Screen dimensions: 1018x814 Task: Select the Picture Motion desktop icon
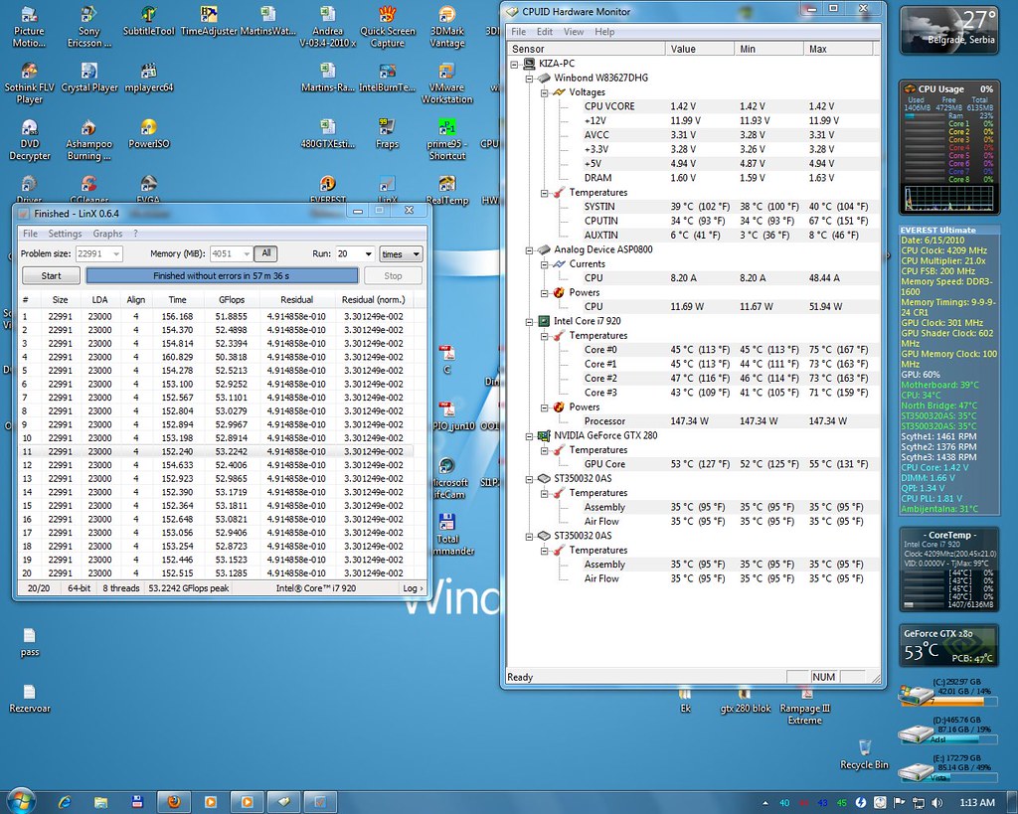[x=29, y=27]
